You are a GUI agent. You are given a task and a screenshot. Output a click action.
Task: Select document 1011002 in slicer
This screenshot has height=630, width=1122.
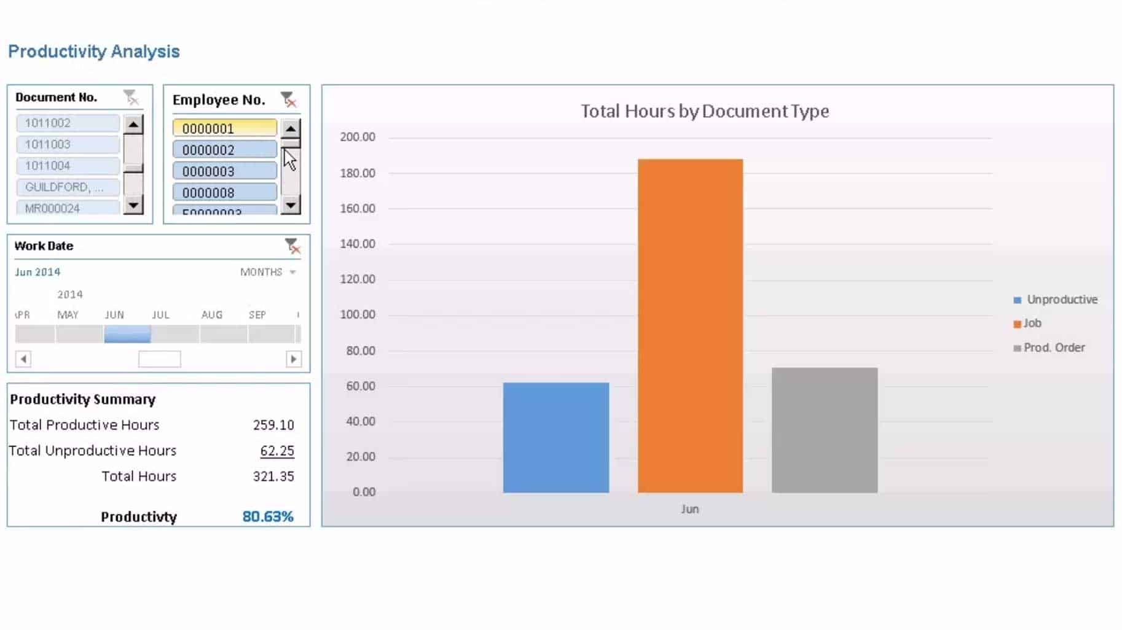pos(68,123)
